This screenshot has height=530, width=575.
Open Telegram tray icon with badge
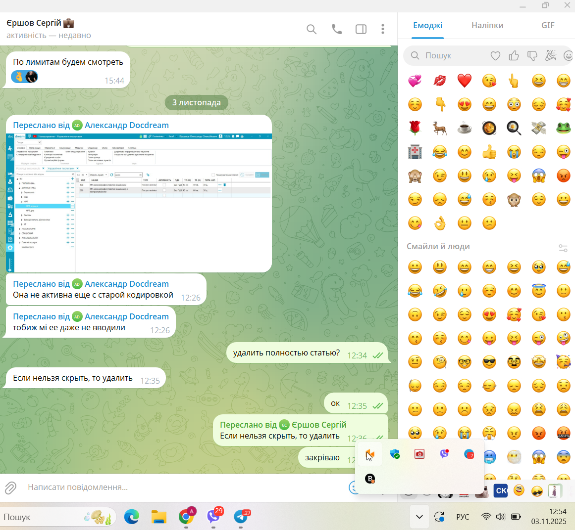click(469, 454)
